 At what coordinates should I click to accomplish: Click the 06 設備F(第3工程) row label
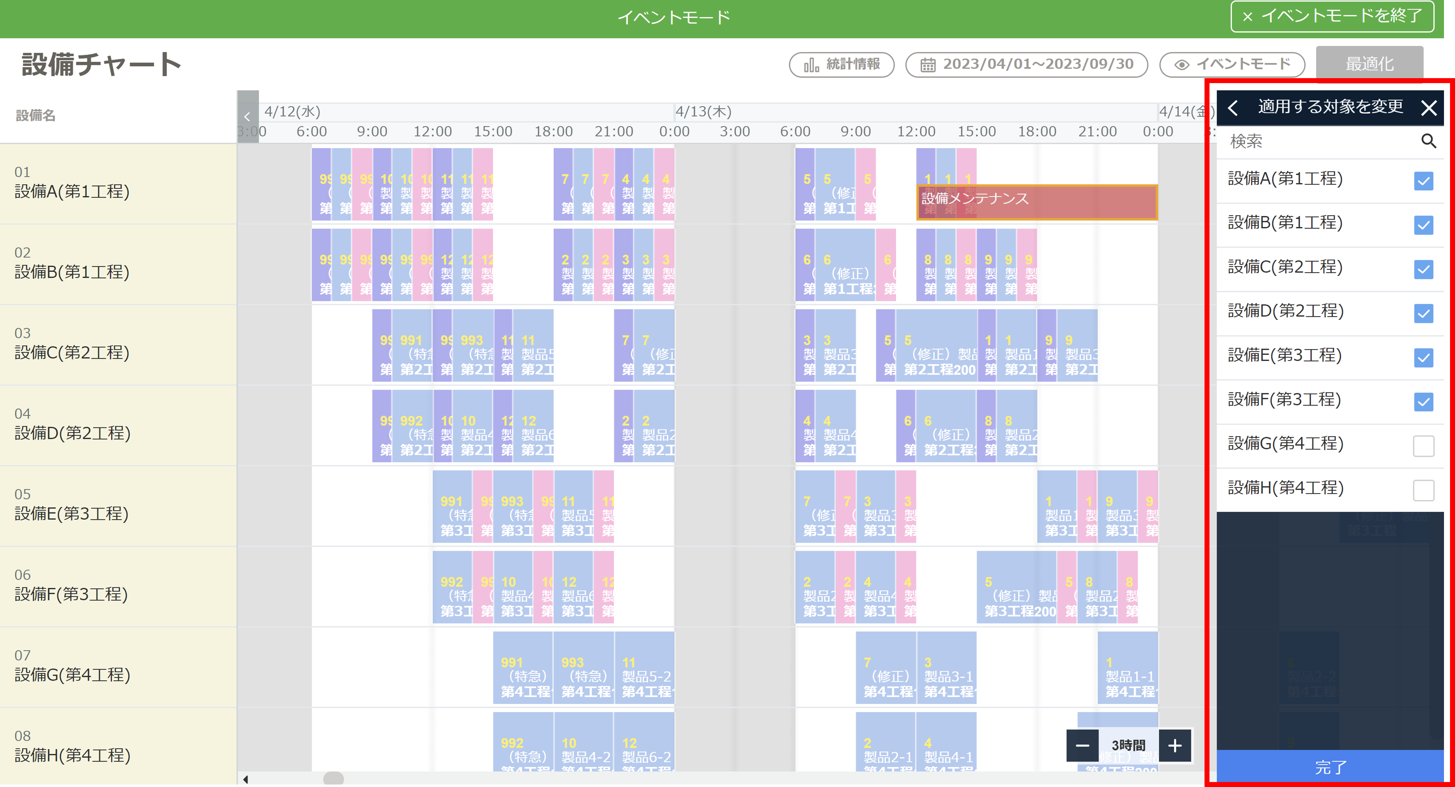click(x=118, y=587)
